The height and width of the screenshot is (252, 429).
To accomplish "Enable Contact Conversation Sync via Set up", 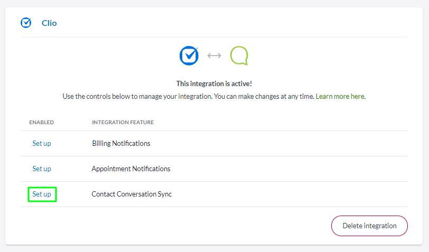I will 42,194.
